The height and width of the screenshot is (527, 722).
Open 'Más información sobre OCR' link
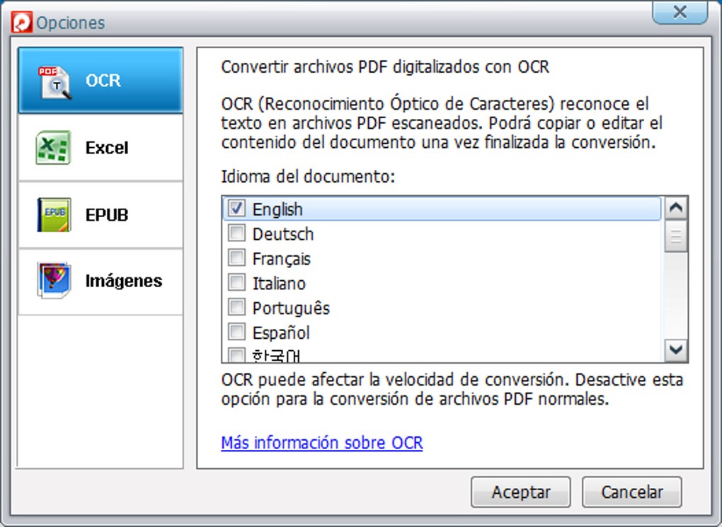click(321, 444)
